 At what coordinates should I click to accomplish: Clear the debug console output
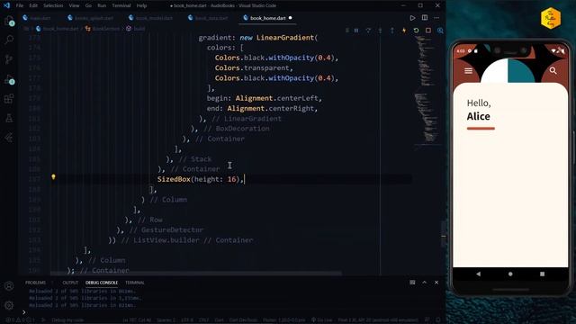pos(412,283)
